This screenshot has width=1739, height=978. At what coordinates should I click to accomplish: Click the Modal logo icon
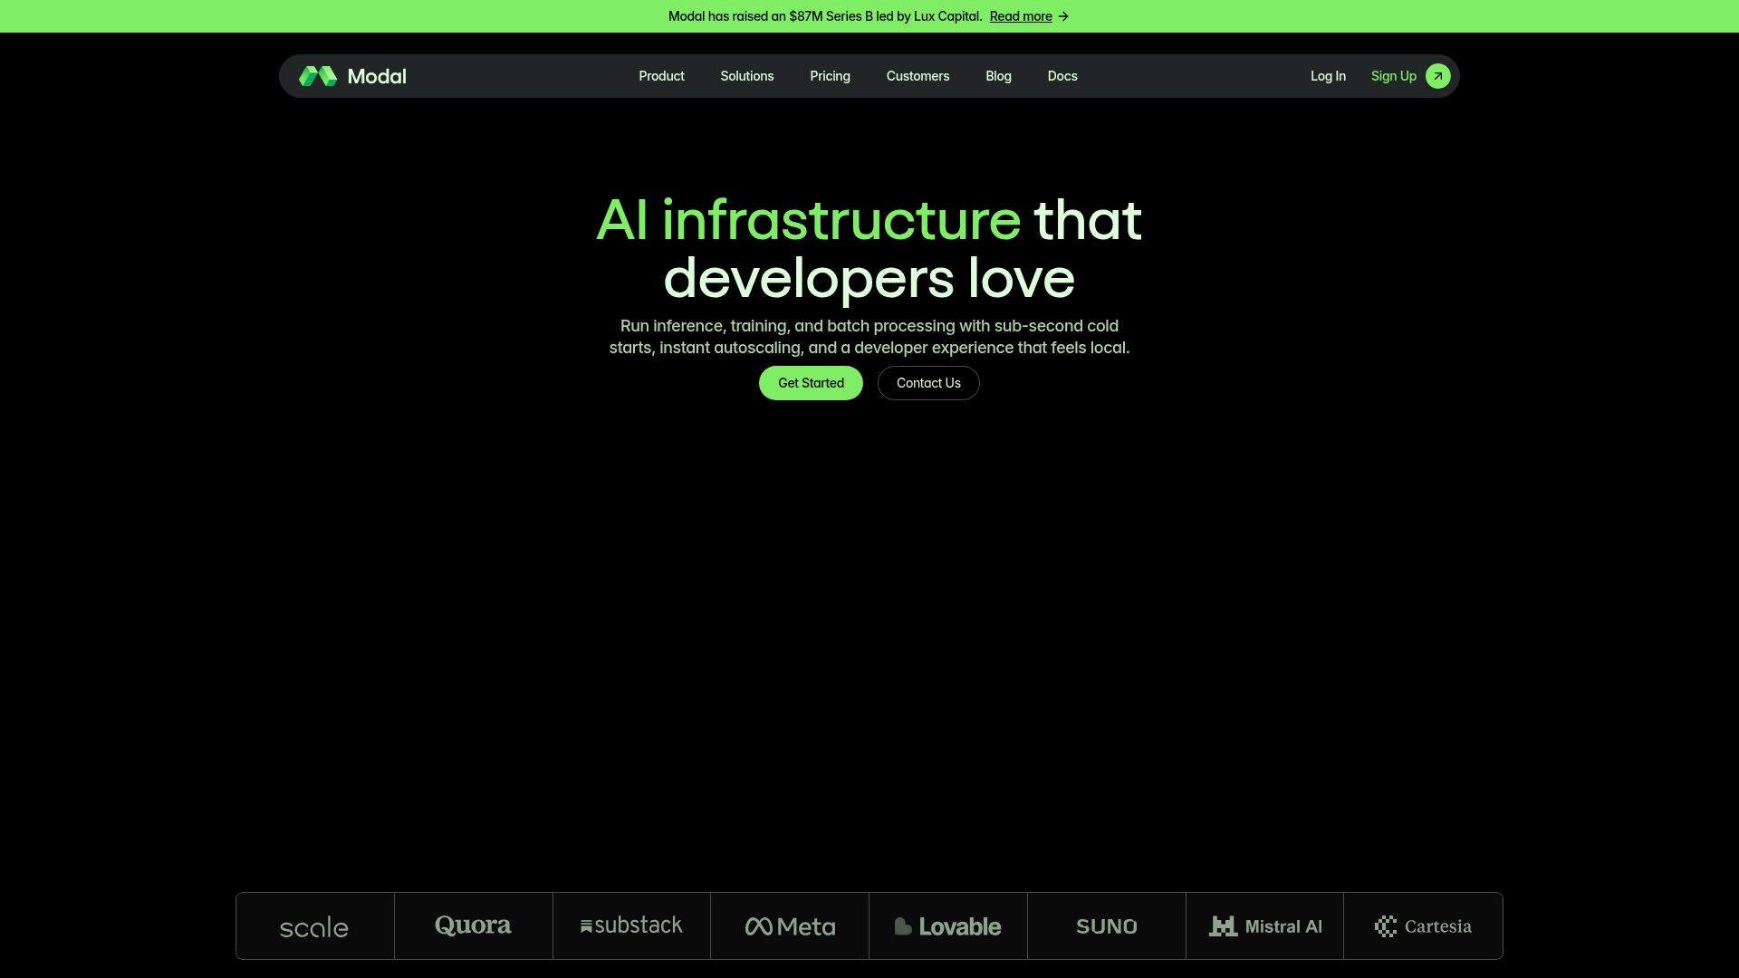(318, 76)
